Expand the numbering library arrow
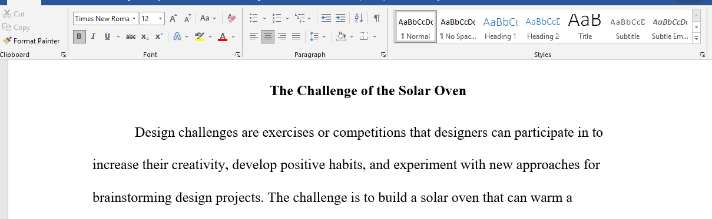Image resolution: width=712 pixels, height=219 pixels. pyautogui.click(x=287, y=19)
